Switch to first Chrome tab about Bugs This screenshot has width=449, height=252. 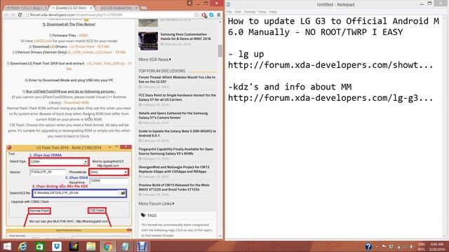(x=27, y=8)
